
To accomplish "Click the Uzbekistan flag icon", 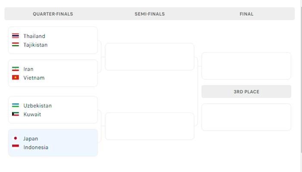I will [x=16, y=106].
